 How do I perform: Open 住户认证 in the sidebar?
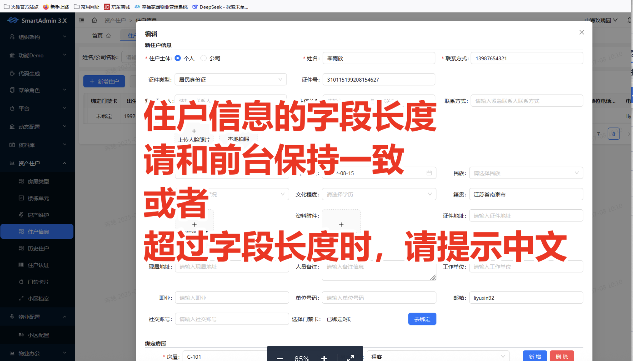click(x=38, y=265)
